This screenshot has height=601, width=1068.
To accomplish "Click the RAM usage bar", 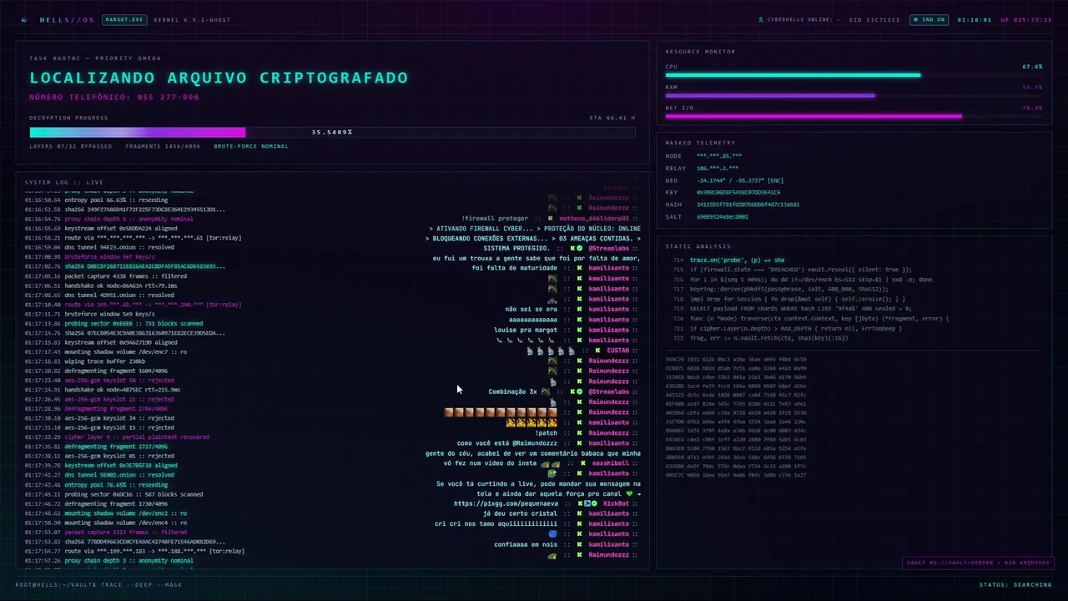I will [x=854, y=95].
